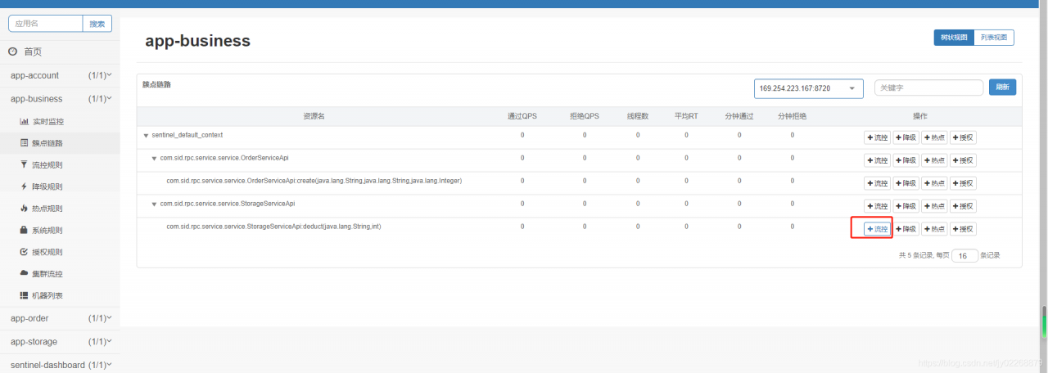Click the 关键字 keyword input field
The height and width of the screenshot is (373, 1048).
[928, 88]
